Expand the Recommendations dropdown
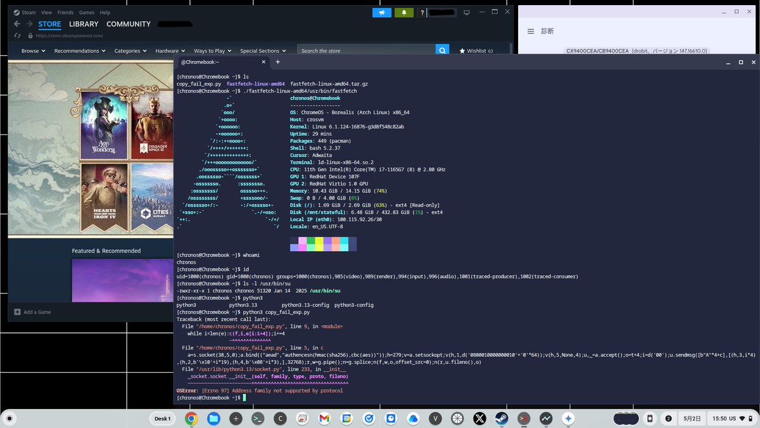This screenshot has width=760, height=428. [x=80, y=51]
